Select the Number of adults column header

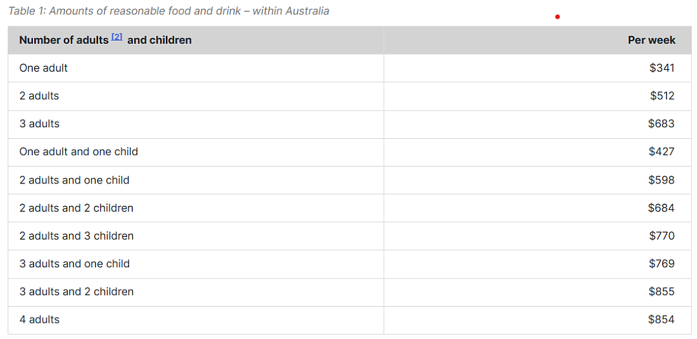tap(105, 40)
